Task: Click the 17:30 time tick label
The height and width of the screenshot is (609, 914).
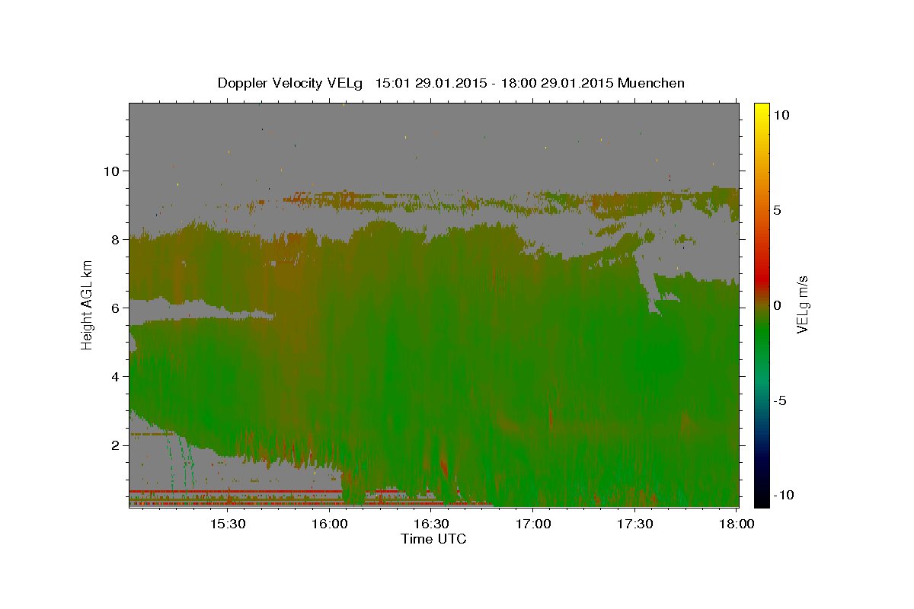Action: (635, 524)
